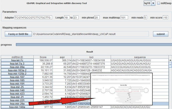172x109 pixels.
Task: Select sequence UGAGGUAGUAGGUUGUAUGGUU
Action: click(x=140, y=60)
